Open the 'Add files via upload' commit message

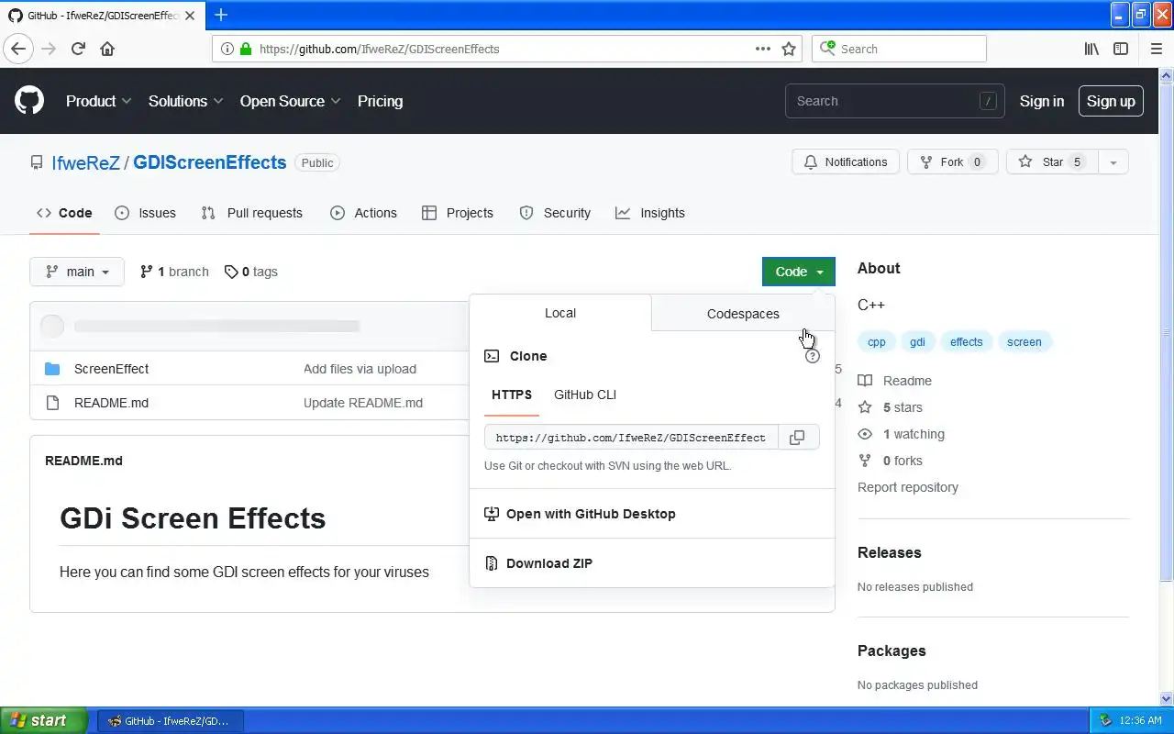[x=360, y=369]
